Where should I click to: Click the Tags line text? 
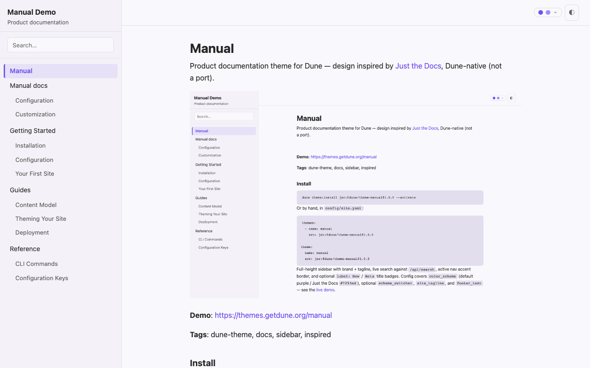point(260,334)
